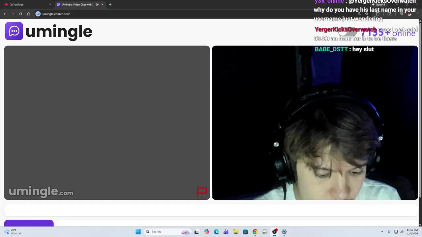Open File Explorer from the taskbar
The height and width of the screenshot is (237, 422).
coord(236,232)
